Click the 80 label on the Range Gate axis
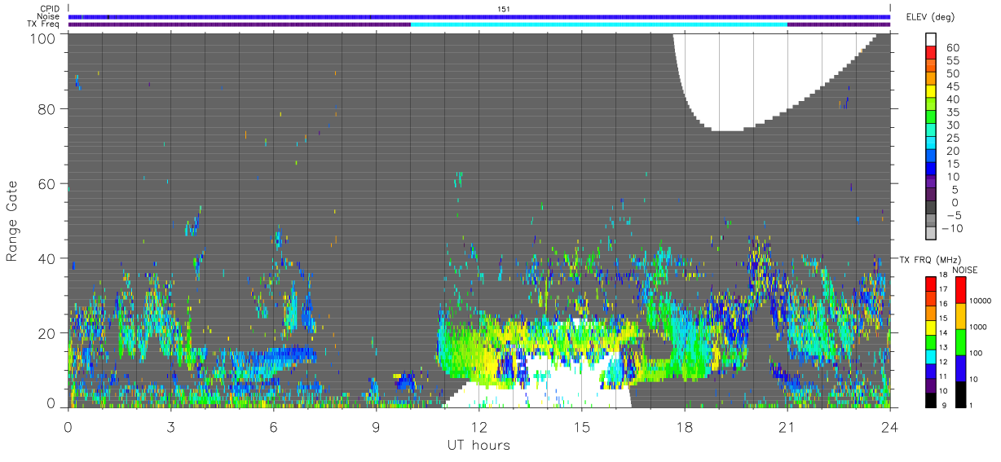This screenshot has width=1001, height=462. tap(46, 109)
